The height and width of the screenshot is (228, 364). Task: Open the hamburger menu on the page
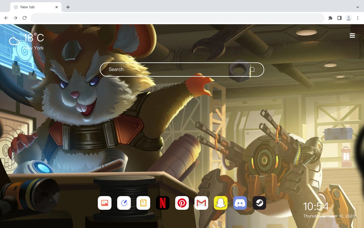(352, 35)
